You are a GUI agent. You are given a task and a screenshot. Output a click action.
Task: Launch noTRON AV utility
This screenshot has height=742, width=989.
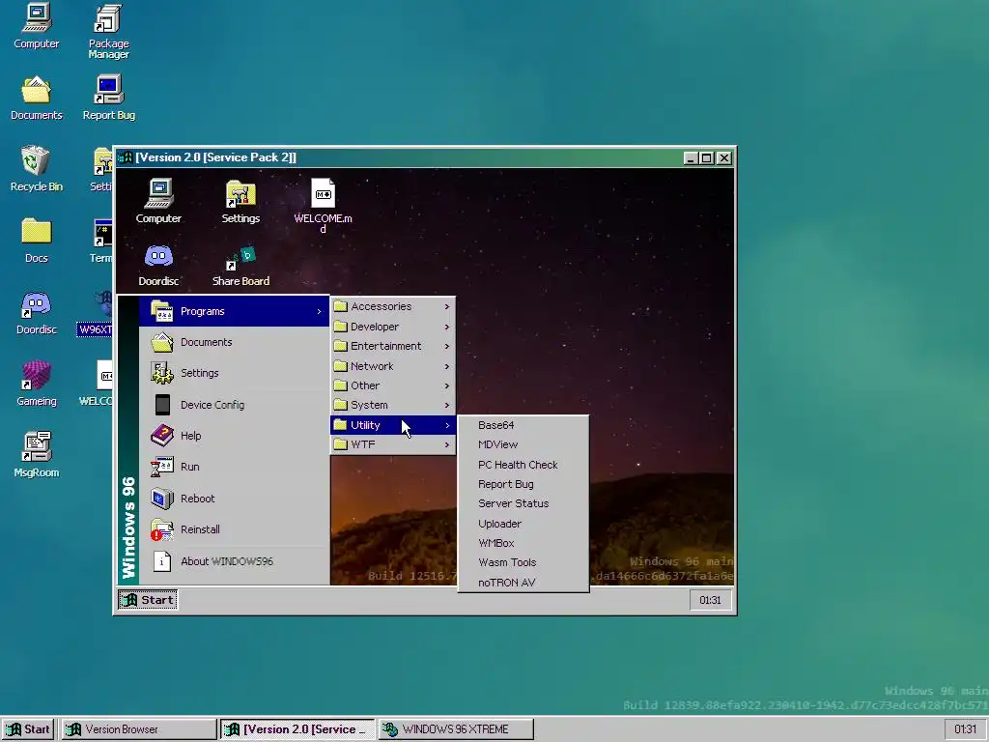[x=523, y=583]
